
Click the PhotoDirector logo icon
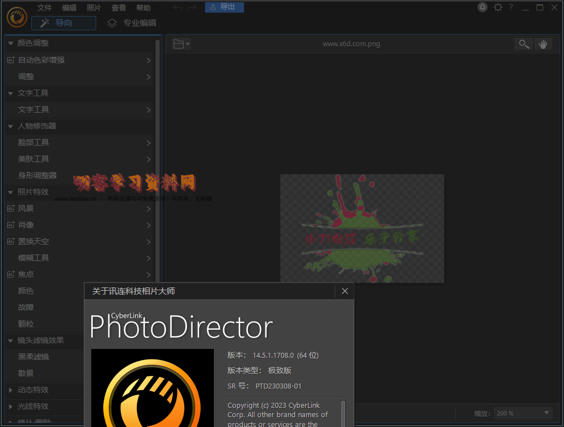pos(17,16)
